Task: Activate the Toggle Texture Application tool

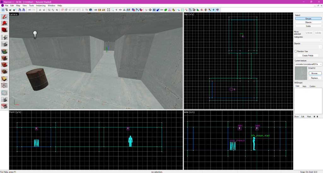Action: 4,51
